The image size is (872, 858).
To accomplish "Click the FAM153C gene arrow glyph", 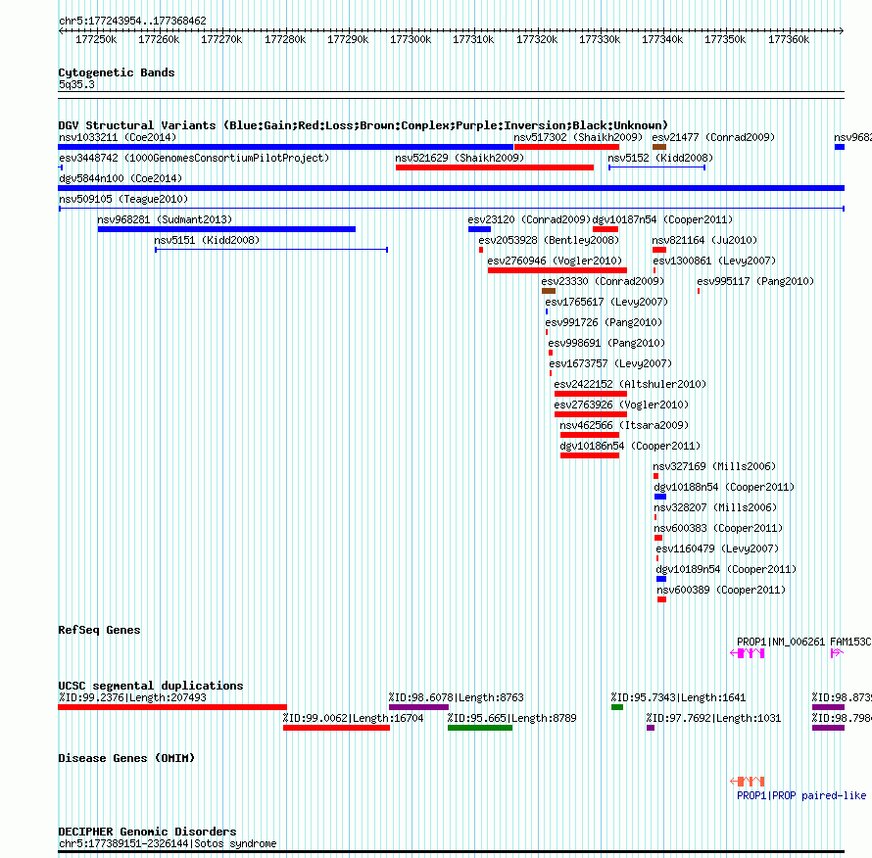I will pyautogui.click(x=837, y=653).
